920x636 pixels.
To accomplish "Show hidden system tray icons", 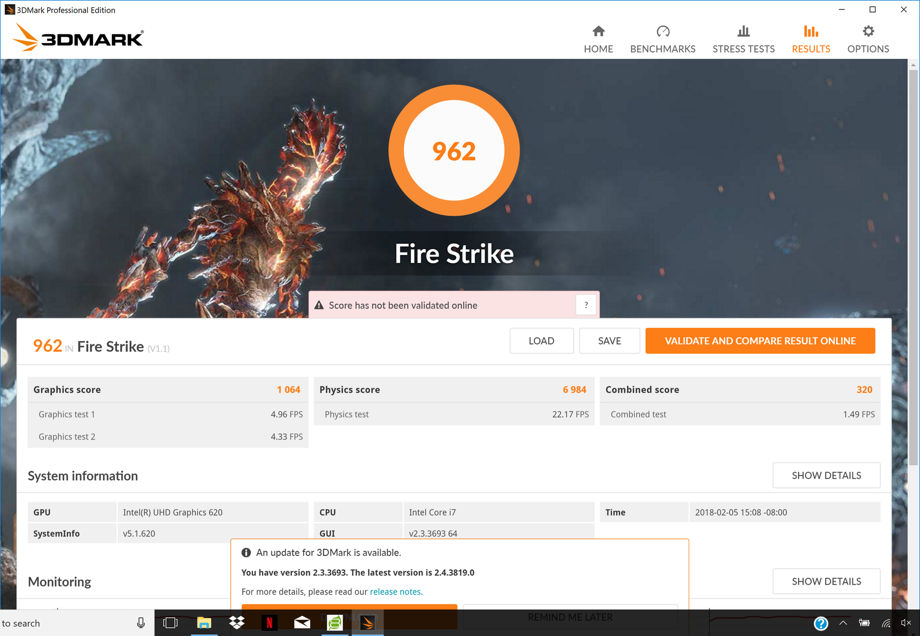I will click(x=843, y=623).
